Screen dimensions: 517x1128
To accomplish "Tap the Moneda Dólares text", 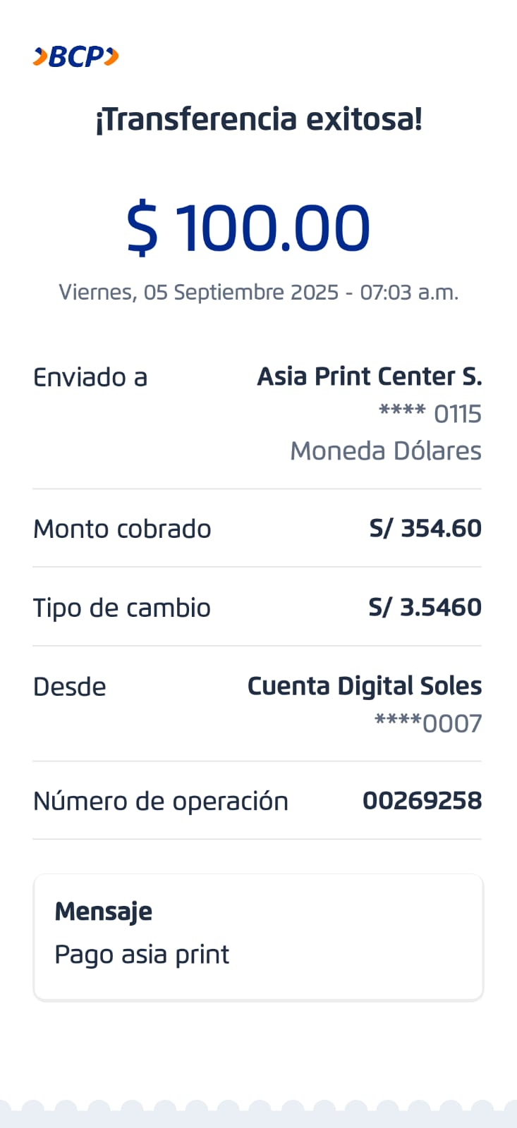I will tap(385, 450).
